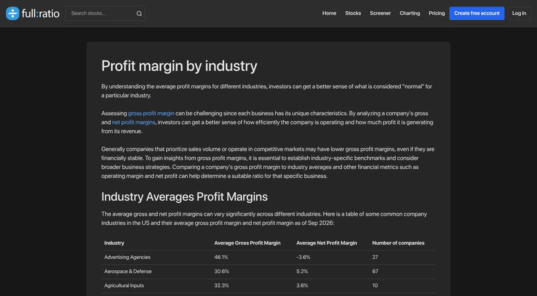The image size is (537, 296).
Task: Click the Create free account button
Action: tap(477, 13)
